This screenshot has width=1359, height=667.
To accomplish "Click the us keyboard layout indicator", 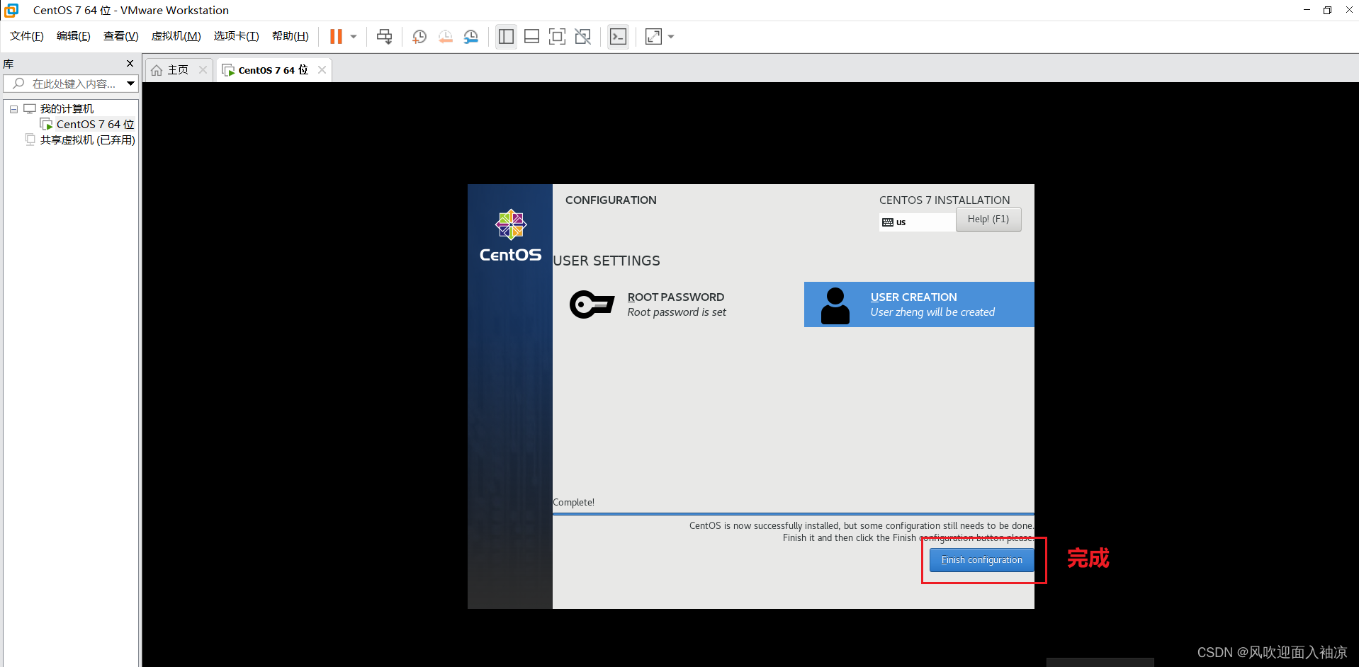I will coord(918,222).
